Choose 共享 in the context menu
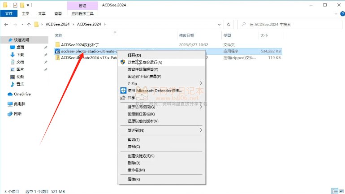This screenshot has height=194, width=345. click(x=161, y=97)
